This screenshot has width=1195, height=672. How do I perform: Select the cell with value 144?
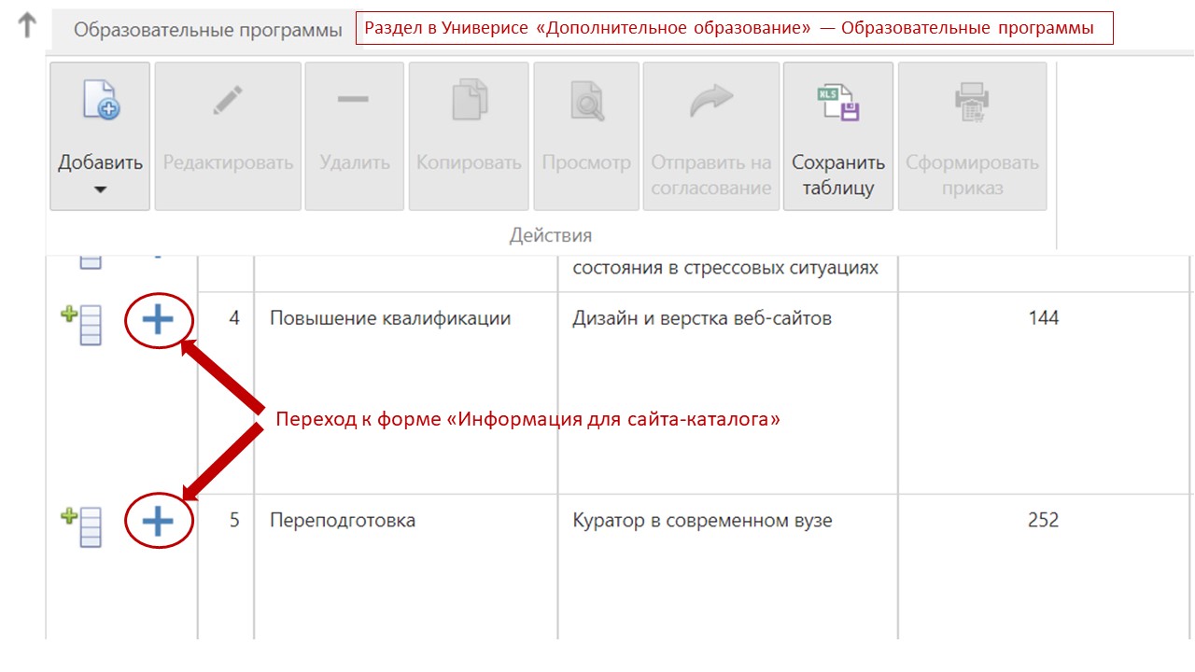pyautogui.click(x=1046, y=393)
